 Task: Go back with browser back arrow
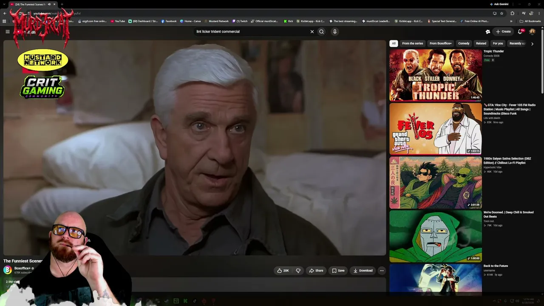click(5, 13)
